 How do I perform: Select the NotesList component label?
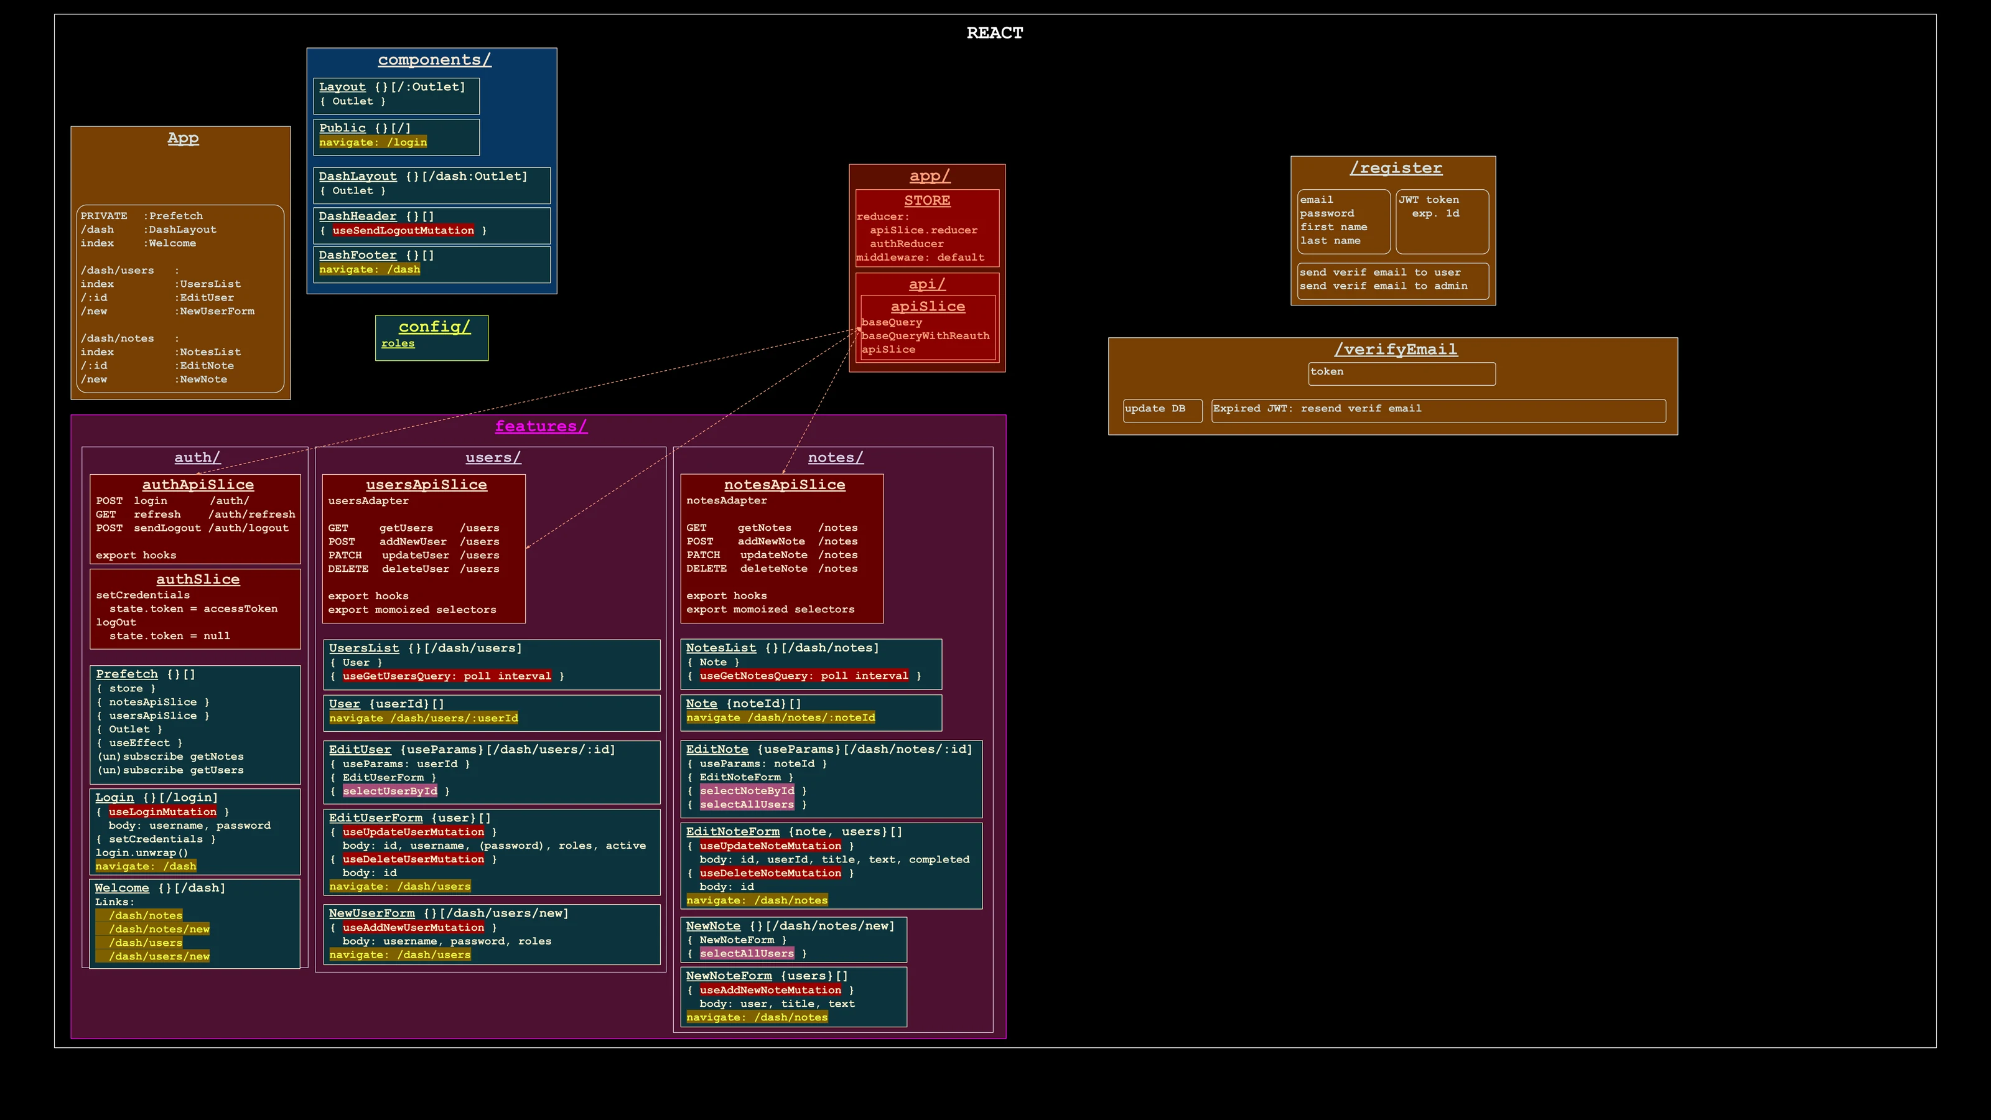[721, 648]
